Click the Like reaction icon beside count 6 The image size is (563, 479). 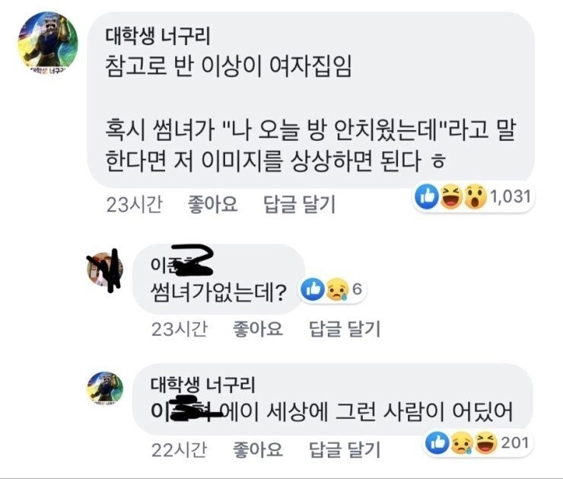(312, 289)
